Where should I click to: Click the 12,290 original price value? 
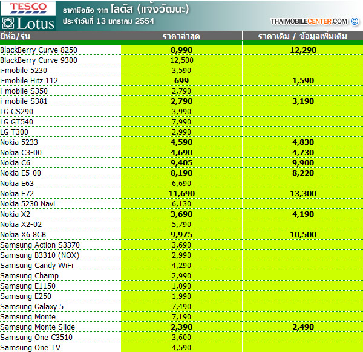click(303, 50)
